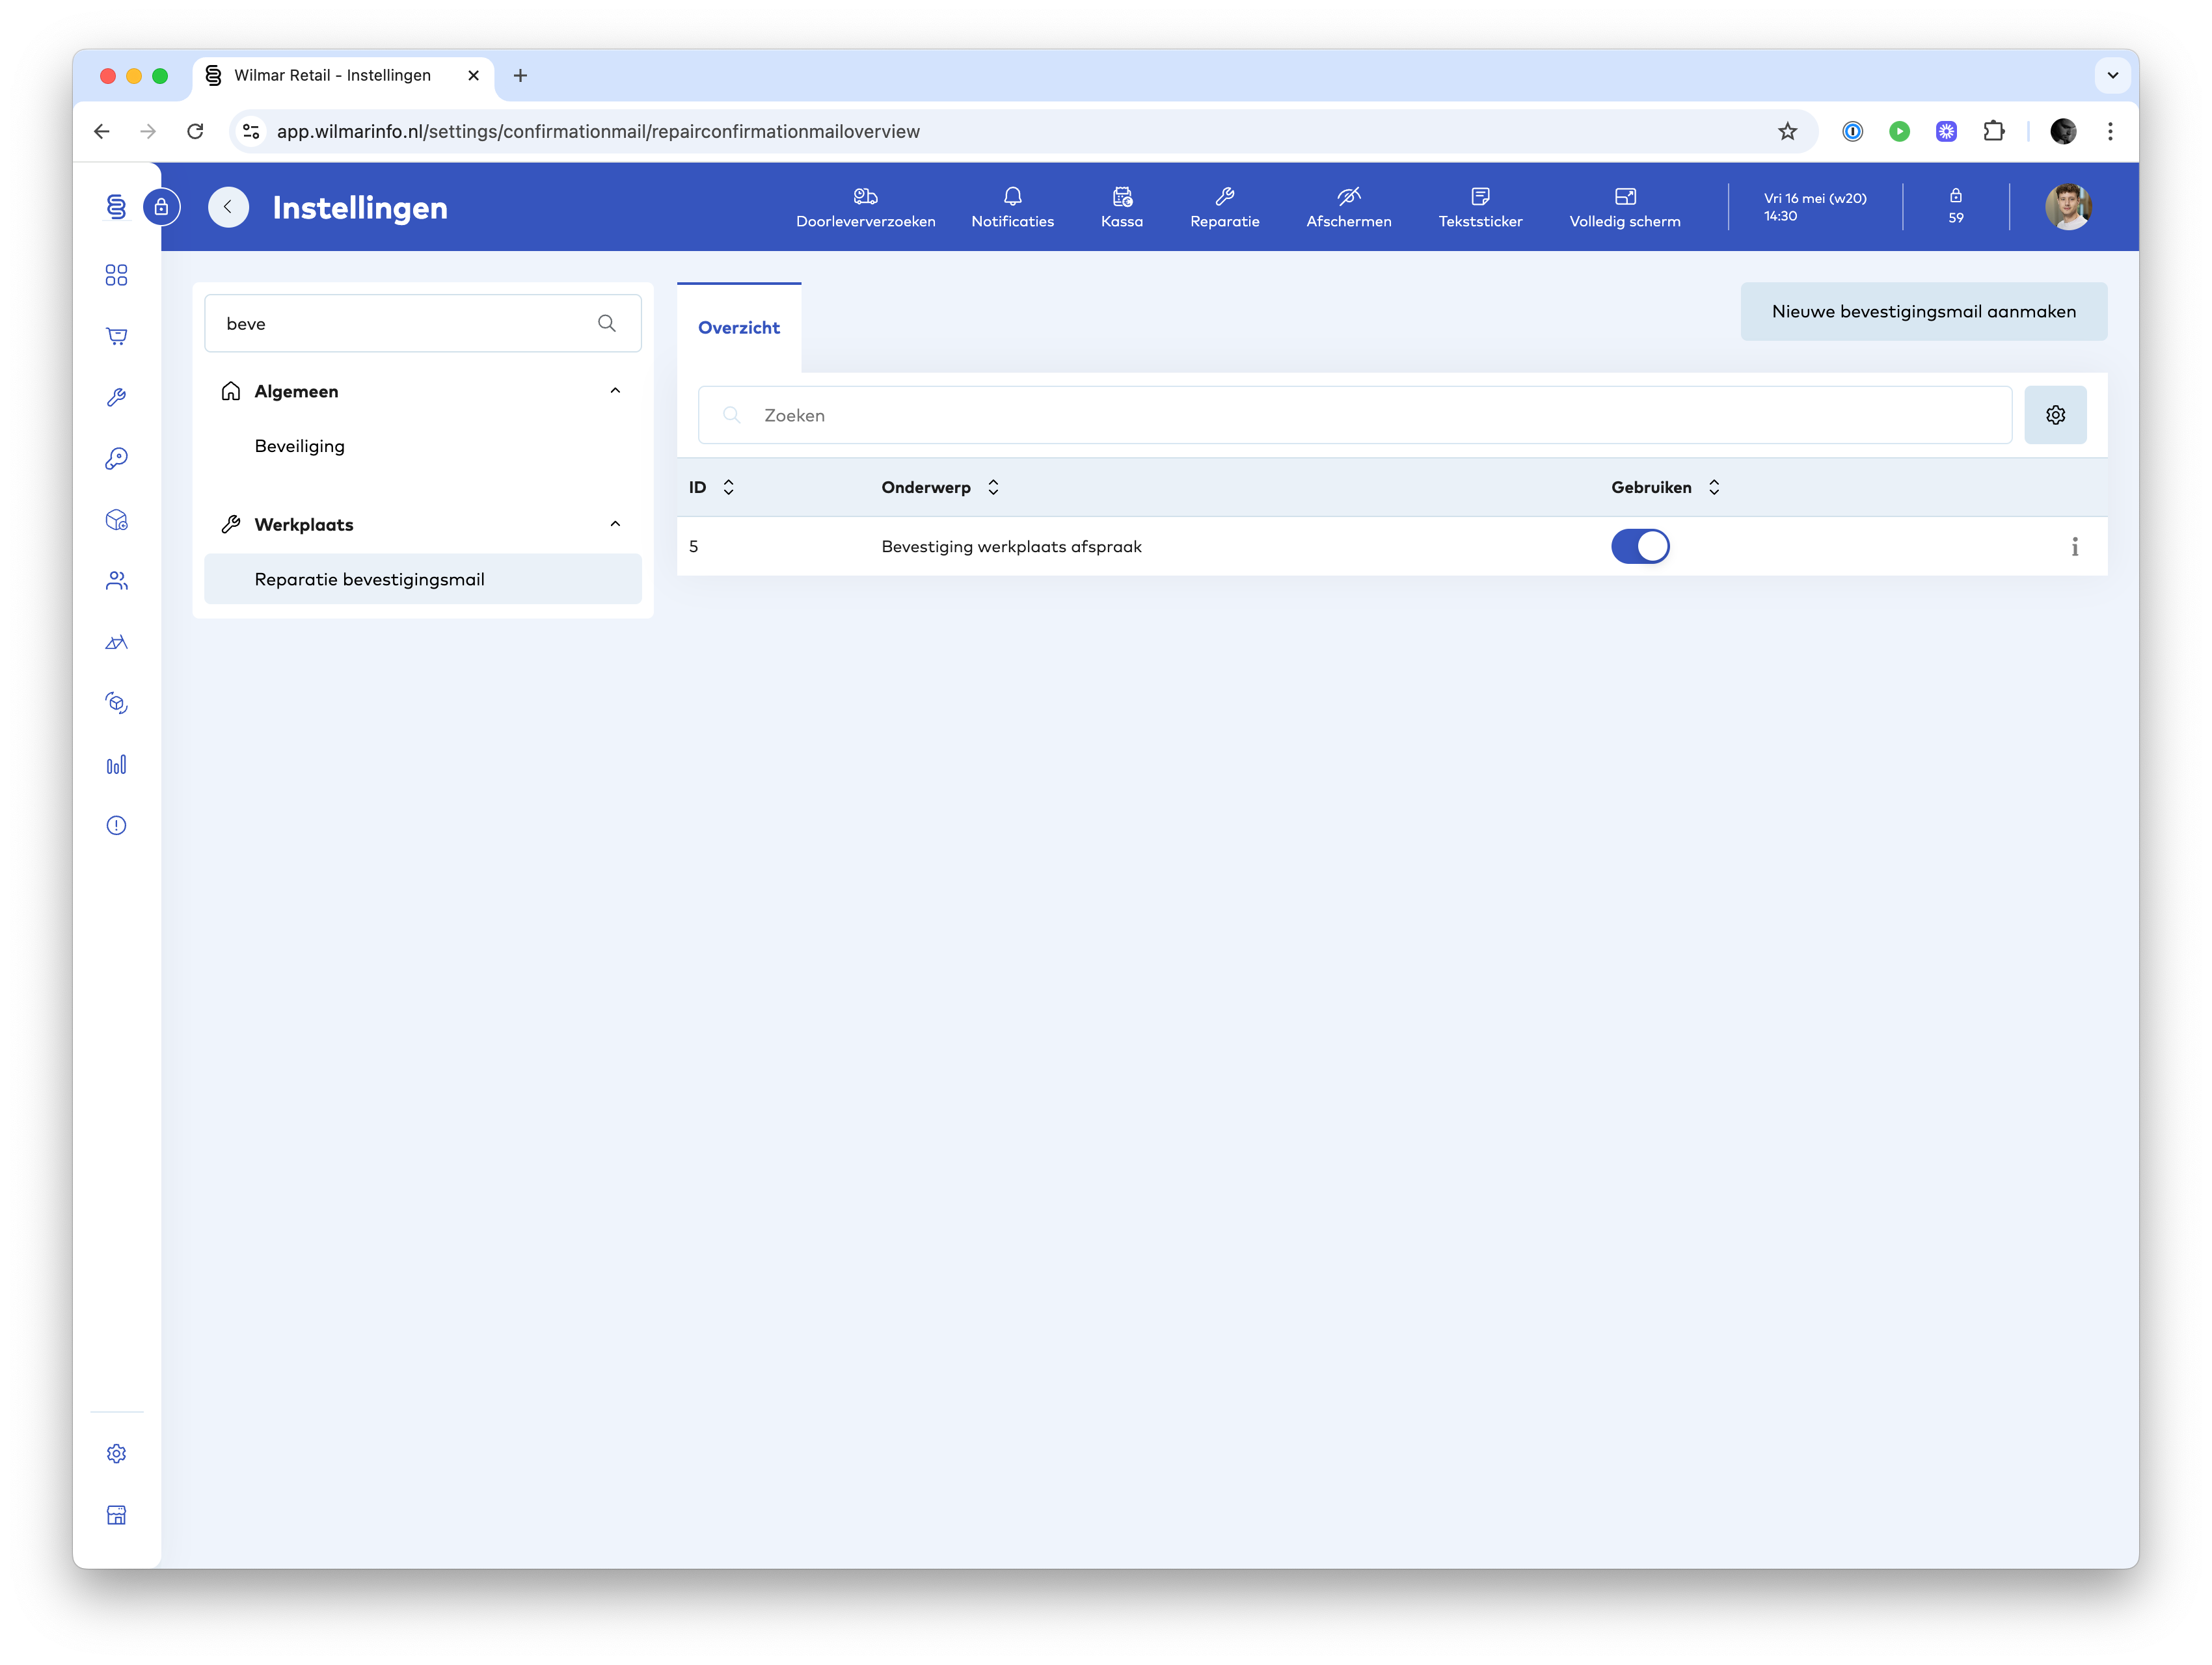Click table settings gear next to Zoeken

2054,415
